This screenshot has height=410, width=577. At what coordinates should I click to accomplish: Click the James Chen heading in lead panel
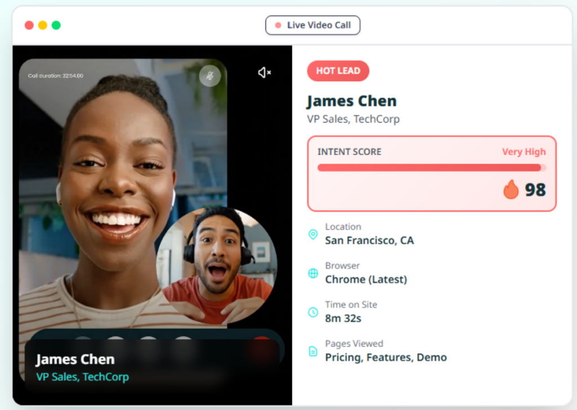[x=352, y=101]
